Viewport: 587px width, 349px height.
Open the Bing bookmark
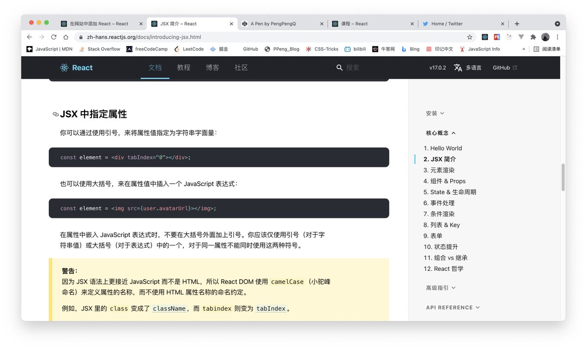point(410,49)
